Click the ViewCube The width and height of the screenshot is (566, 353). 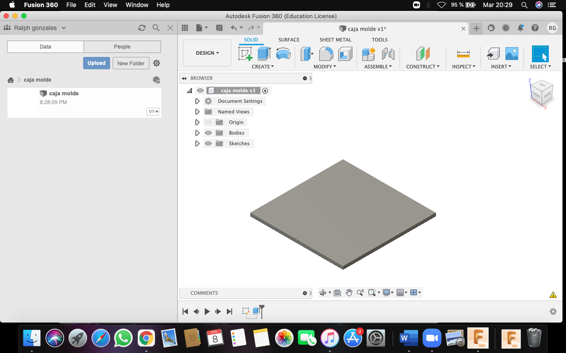coord(541,92)
